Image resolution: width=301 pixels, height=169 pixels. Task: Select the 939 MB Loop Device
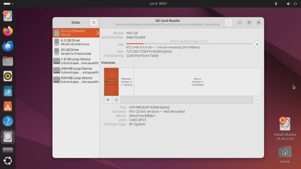[76, 80]
